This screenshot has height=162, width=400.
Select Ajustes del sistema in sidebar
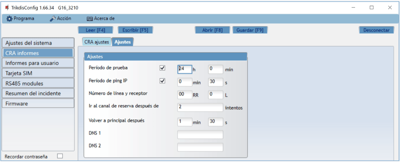pyautogui.click(x=38, y=43)
